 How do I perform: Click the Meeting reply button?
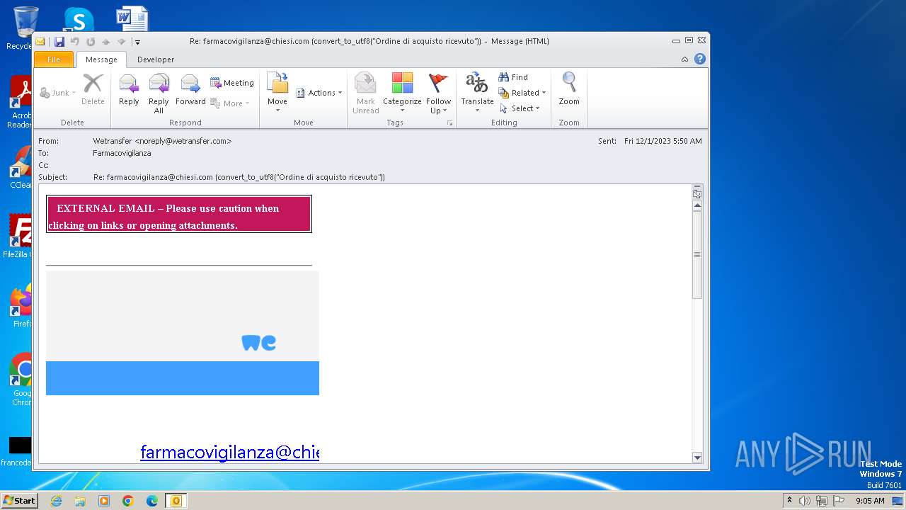pos(231,83)
